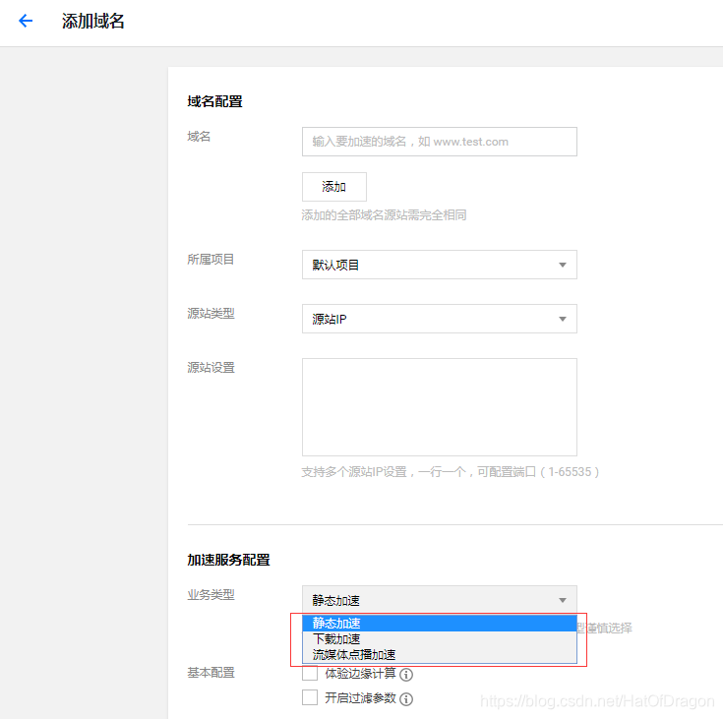Click the 源站设置 field label

(211, 368)
